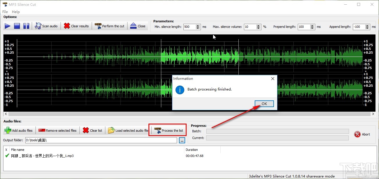Click the Batch progress bar
Image resolution: width=379 pixels, height=179 pixels.
pyautogui.click(x=277, y=131)
